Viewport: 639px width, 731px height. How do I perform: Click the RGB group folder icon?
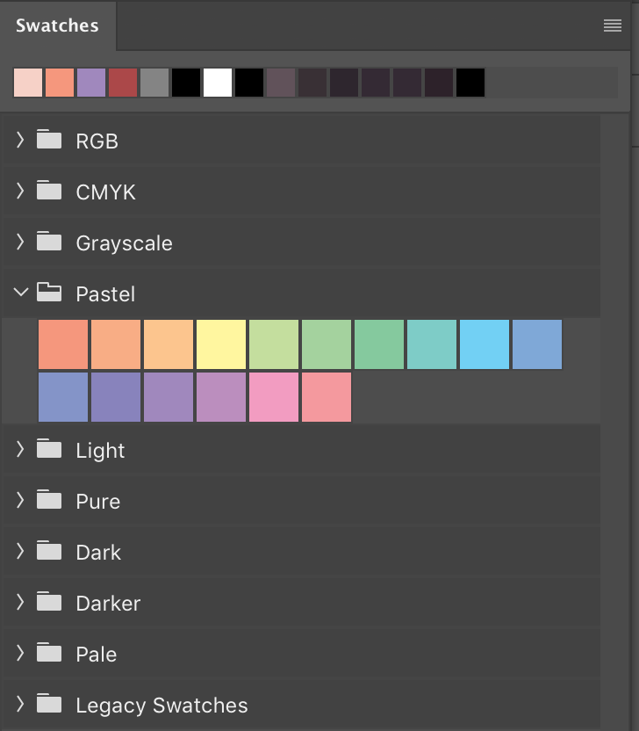click(x=47, y=140)
